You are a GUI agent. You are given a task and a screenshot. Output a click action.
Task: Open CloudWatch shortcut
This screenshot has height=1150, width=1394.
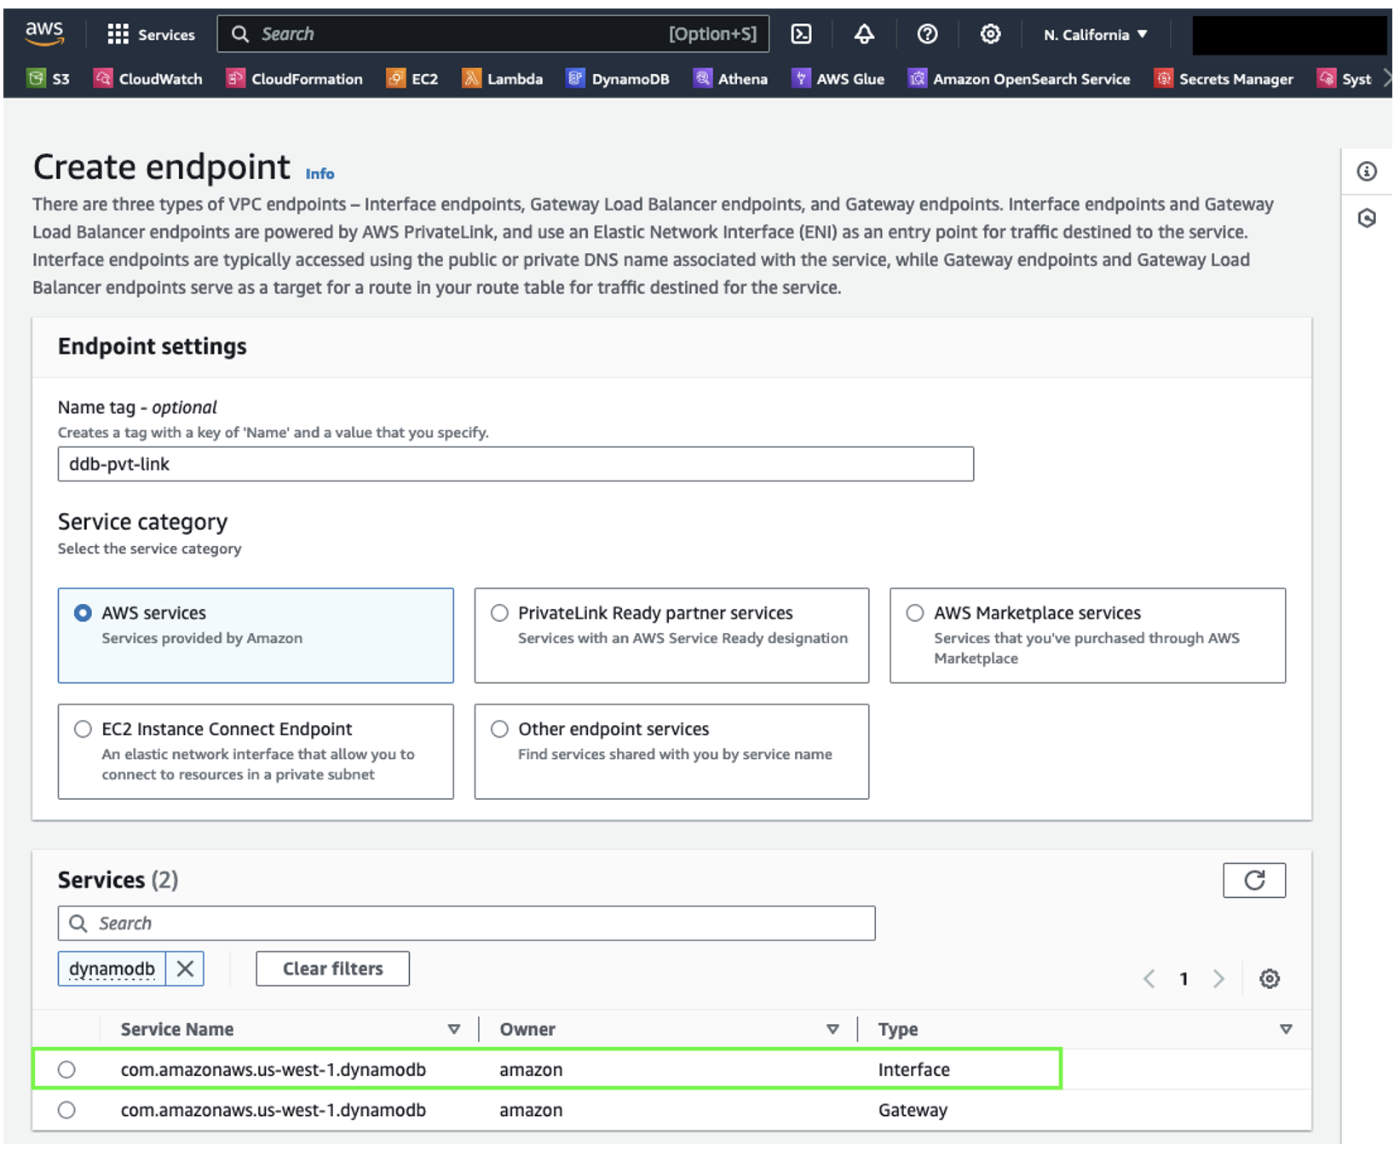coord(148,79)
